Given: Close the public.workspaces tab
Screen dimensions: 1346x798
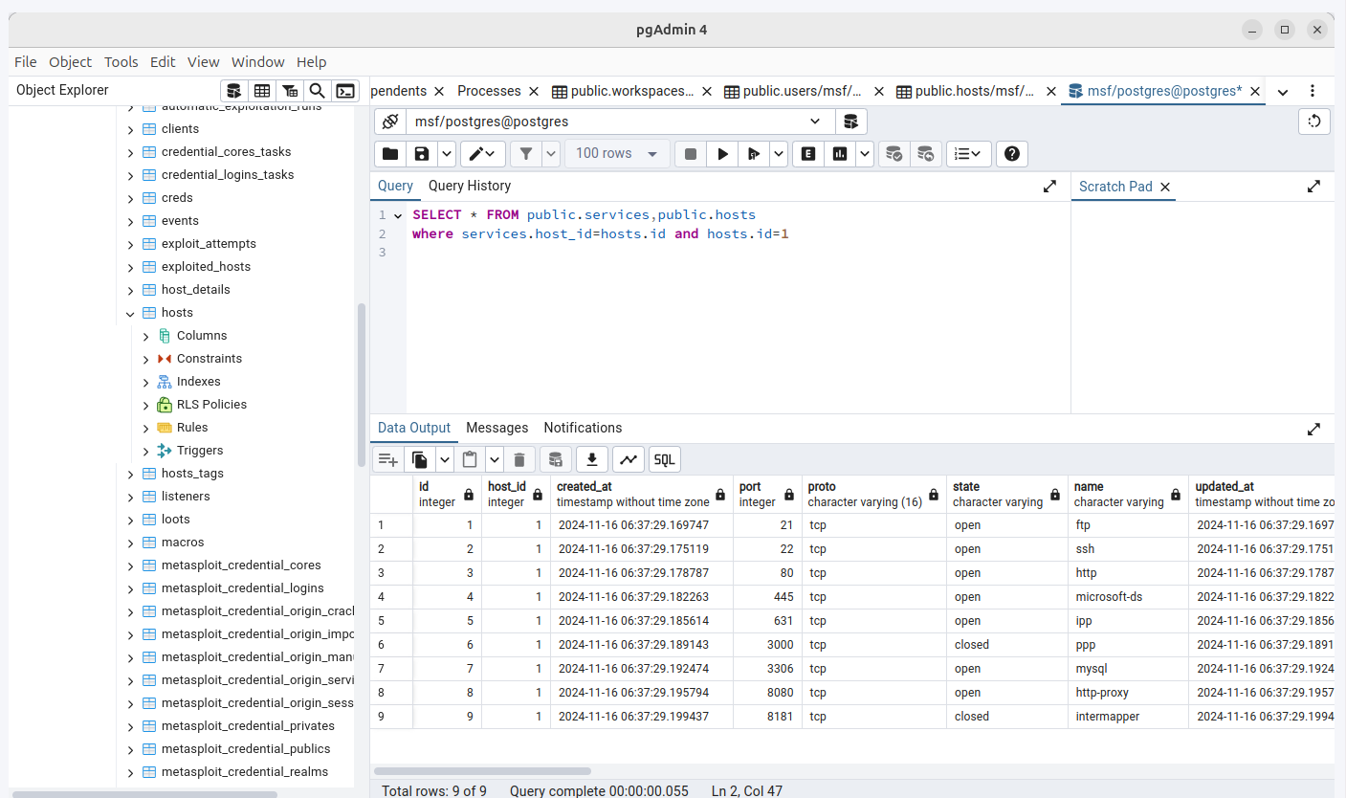Looking at the screenshot, I should (x=707, y=92).
